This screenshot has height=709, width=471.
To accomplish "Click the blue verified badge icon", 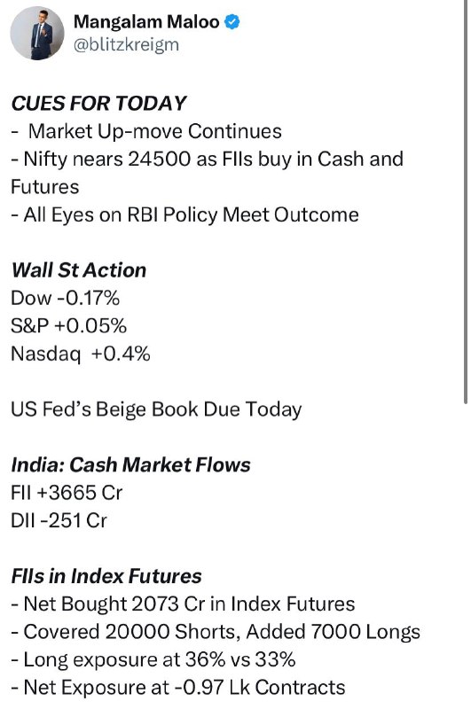I will pyautogui.click(x=232, y=21).
